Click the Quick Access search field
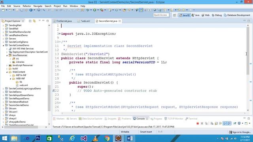 click(161, 15)
